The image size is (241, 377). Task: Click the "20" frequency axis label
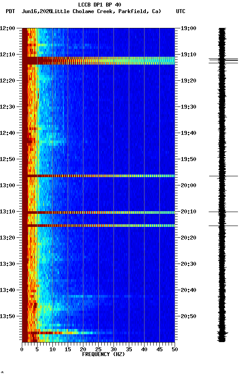(x=83, y=350)
